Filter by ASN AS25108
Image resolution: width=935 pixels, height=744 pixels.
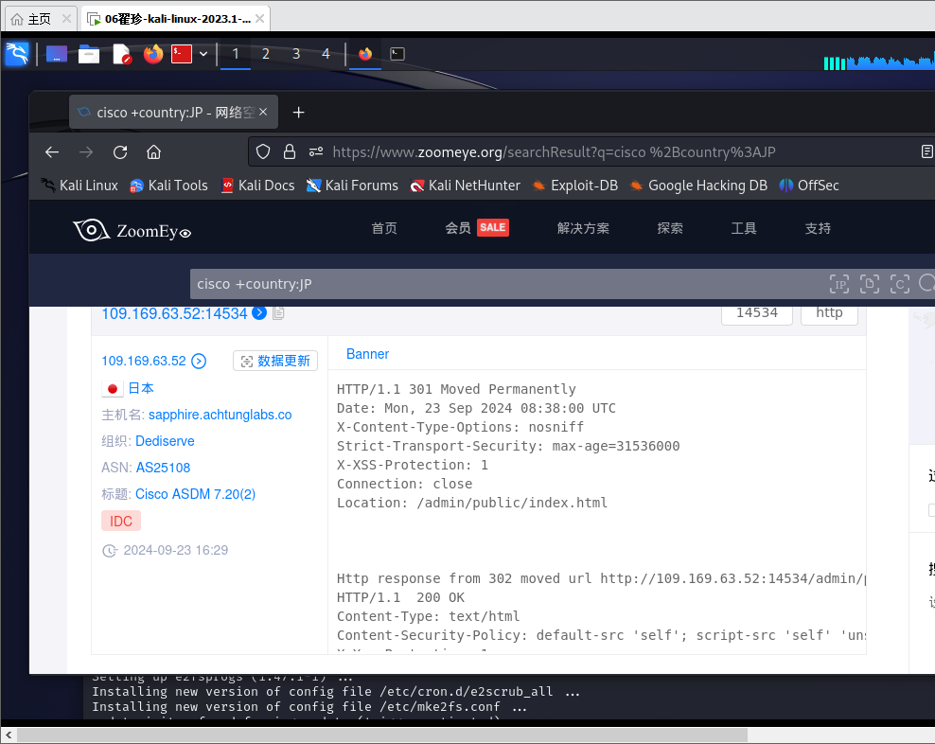(x=164, y=468)
